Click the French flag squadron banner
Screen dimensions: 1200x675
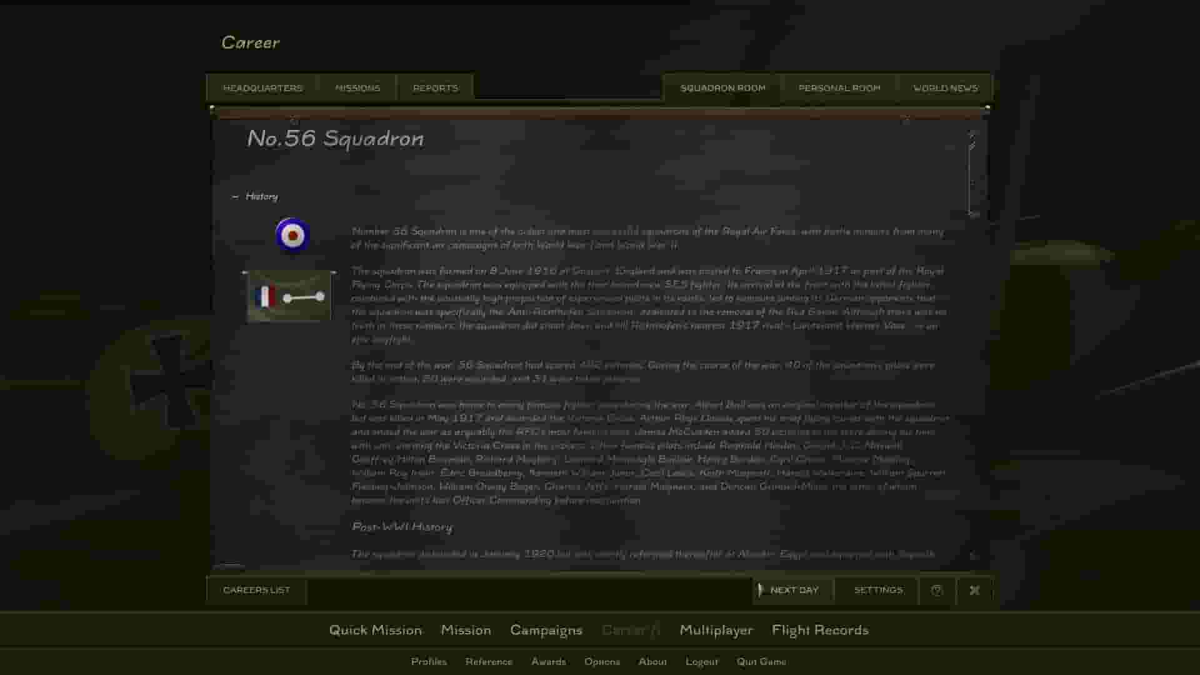(x=289, y=297)
